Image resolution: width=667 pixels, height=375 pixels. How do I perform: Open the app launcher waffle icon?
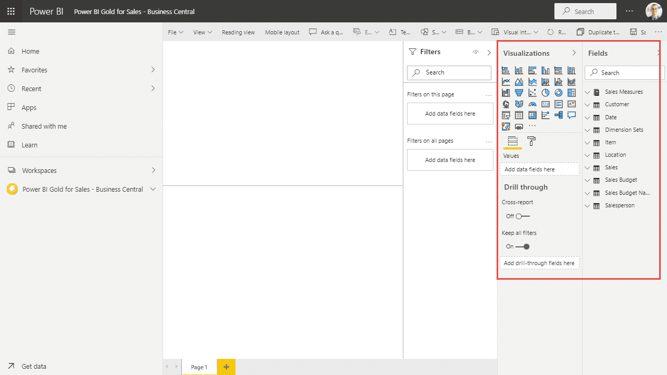tap(11, 11)
